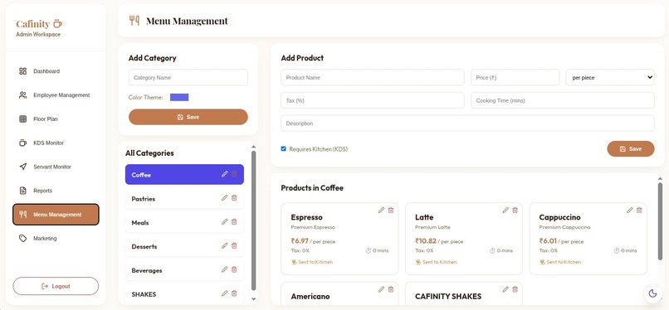Open the Reports section

pos(56,191)
